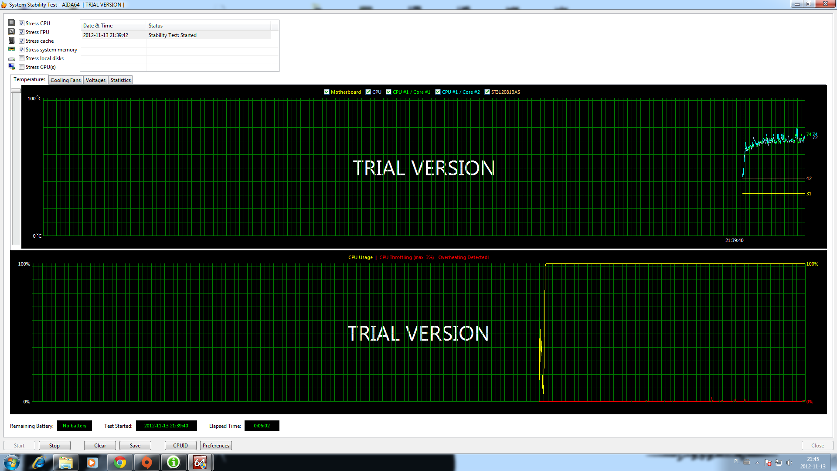Show hidden tray icons arrow

tap(757, 463)
